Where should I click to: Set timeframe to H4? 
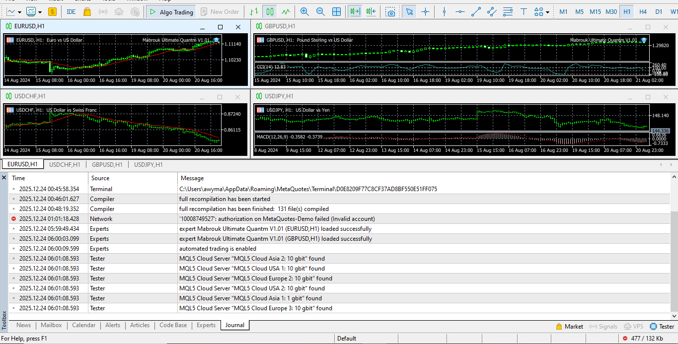coord(643,11)
